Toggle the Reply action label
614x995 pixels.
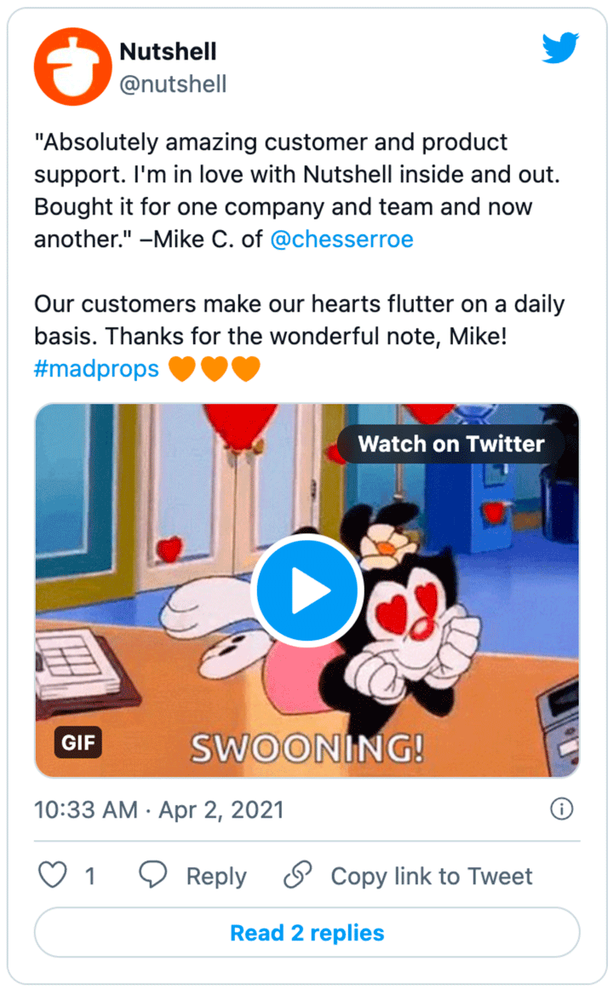(x=216, y=875)
